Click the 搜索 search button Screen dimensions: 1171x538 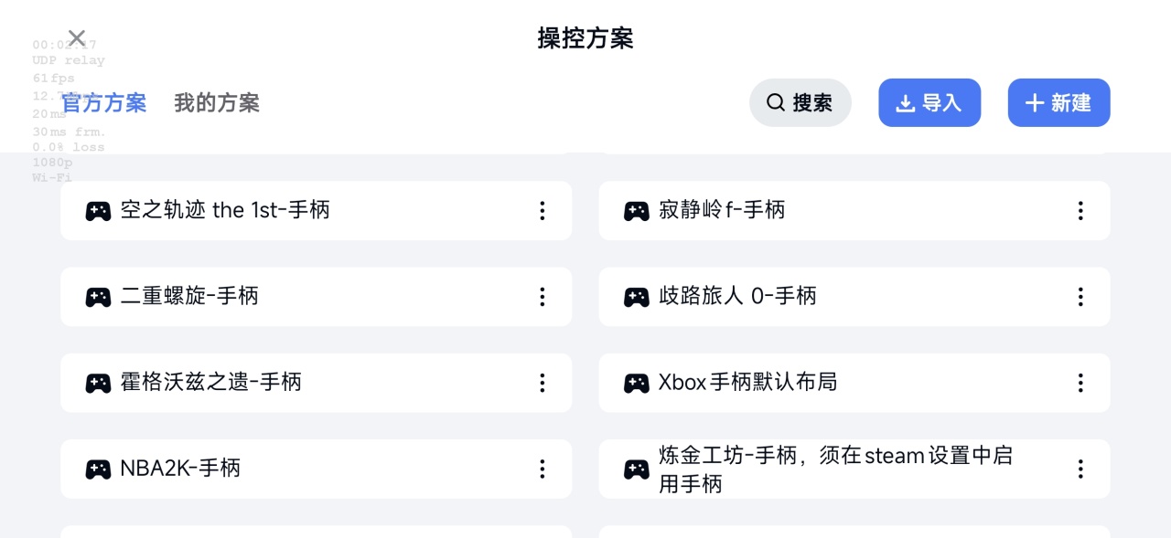(800, 103)
